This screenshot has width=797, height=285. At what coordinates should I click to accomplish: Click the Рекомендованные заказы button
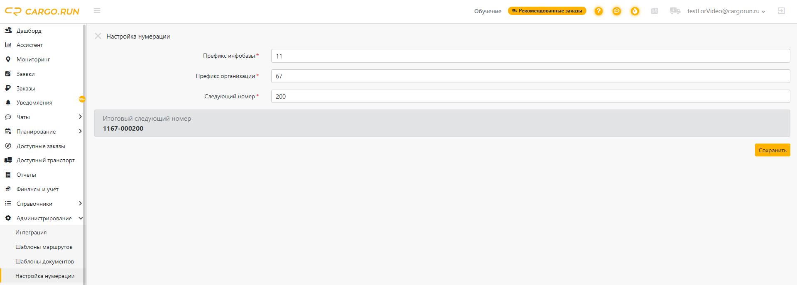(547, 11)
